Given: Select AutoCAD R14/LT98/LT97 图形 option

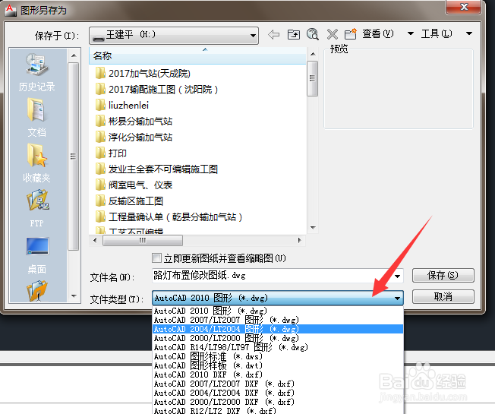Looking at the screenshot, I should point(278,347).
